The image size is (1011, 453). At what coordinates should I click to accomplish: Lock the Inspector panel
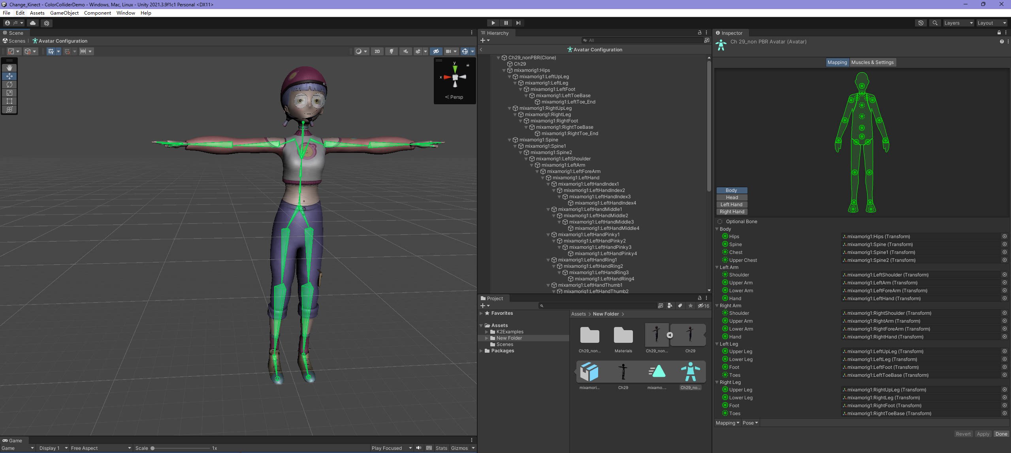[999, 33]
